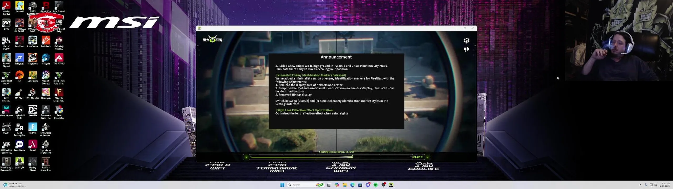
Task: Open DayZ desktop shortcut
Action: [x=6, y=24]
